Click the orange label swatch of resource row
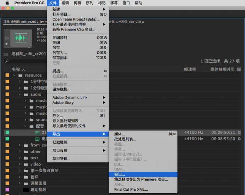245x195 pixels. (7, 75)
